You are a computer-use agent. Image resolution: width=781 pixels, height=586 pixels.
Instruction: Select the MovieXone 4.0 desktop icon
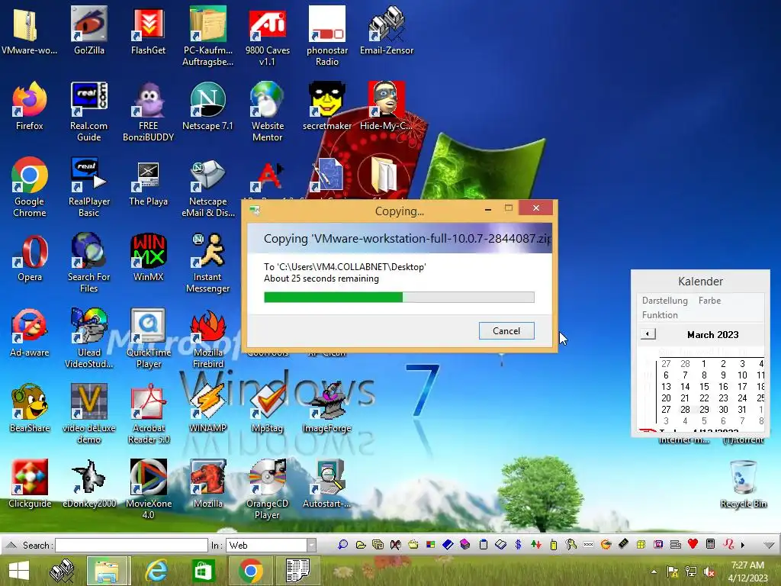(148, 490)
